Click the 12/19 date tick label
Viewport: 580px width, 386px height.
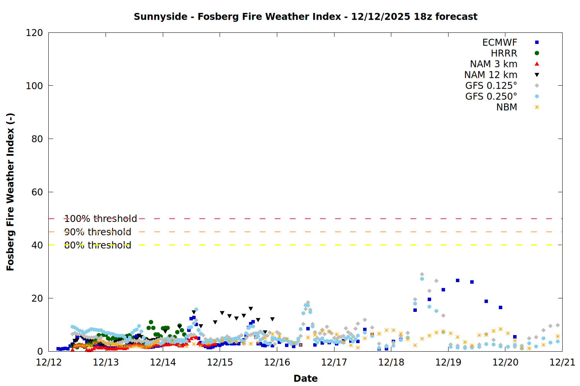[448, 362]
